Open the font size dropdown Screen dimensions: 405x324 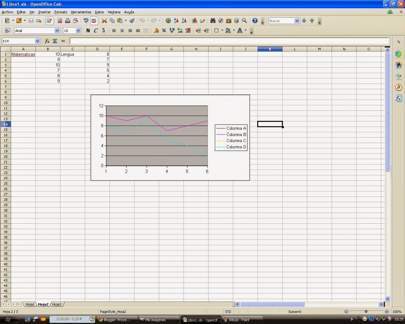(78, 30)
